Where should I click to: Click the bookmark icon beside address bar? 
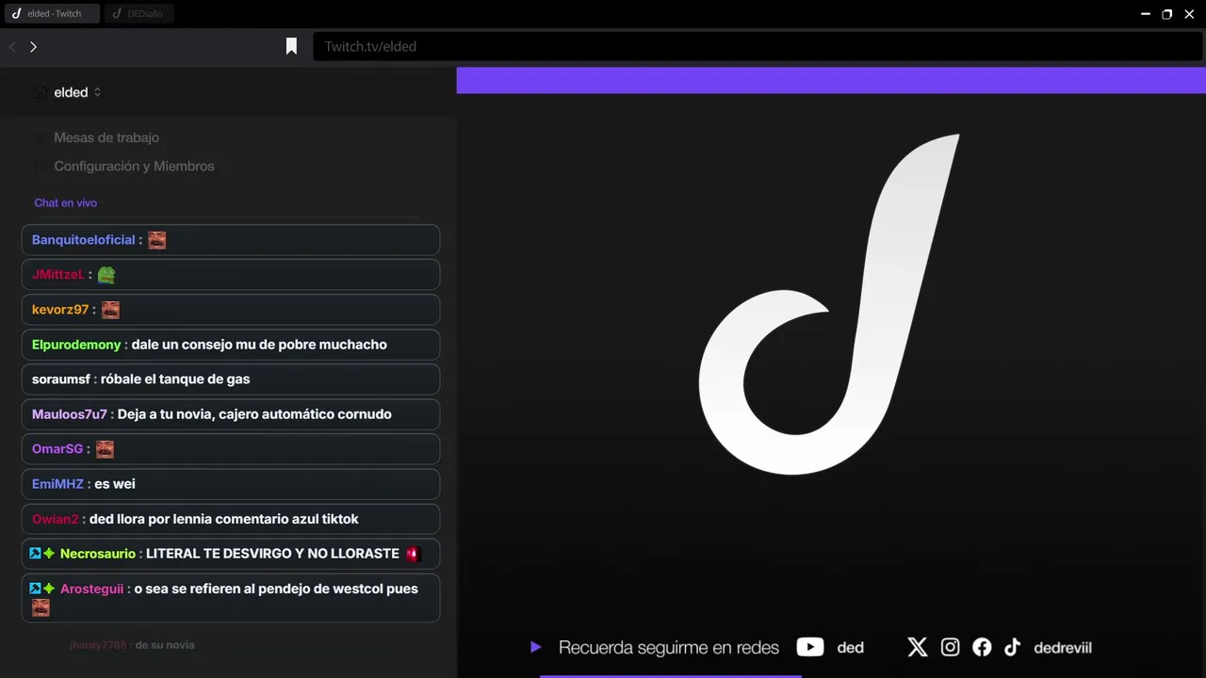pyautogui.click(x=292, y=46)
